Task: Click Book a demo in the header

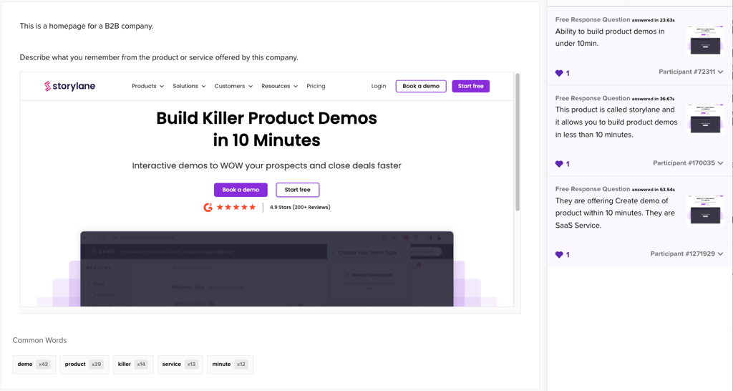Action: tap(421, 86)
